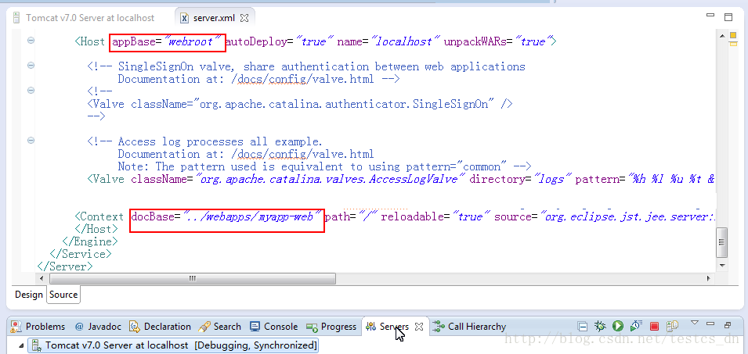Stop the server with red square
Viewport: 748px width, 354px height.
click(654, 327)
